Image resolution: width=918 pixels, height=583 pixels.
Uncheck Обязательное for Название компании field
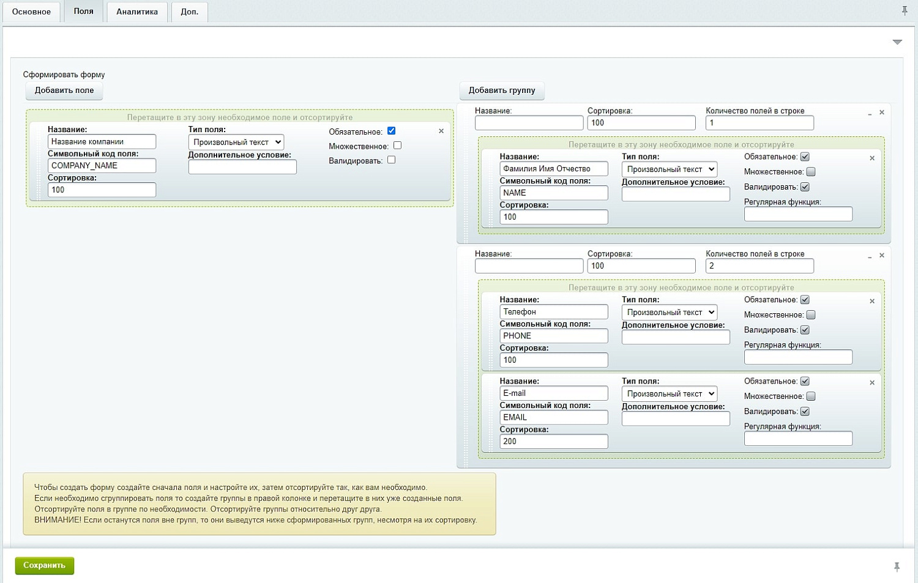point(392,131)
